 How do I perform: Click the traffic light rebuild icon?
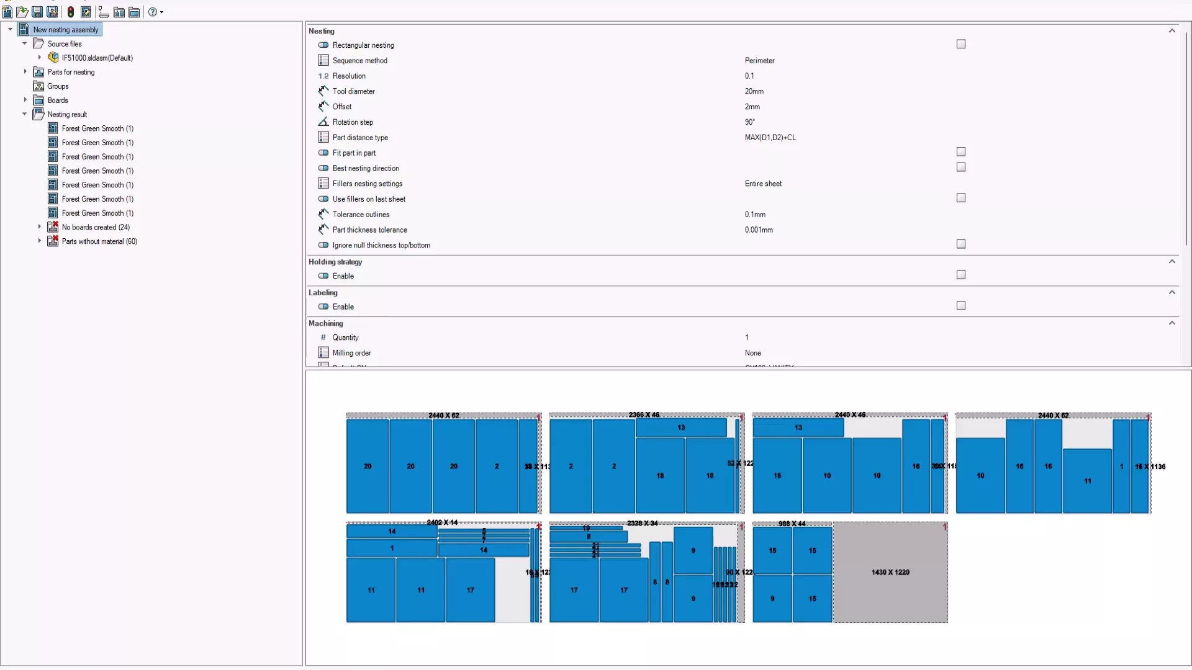71,12
